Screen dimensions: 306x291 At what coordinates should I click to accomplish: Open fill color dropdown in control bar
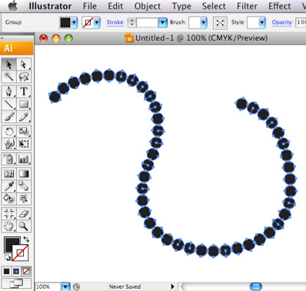tap(74, 22)
